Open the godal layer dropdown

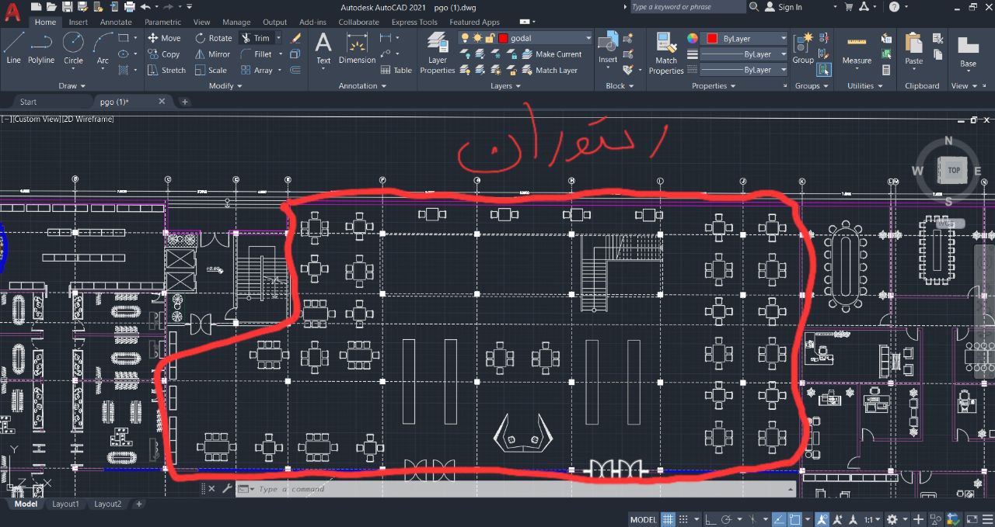(544, 38)
